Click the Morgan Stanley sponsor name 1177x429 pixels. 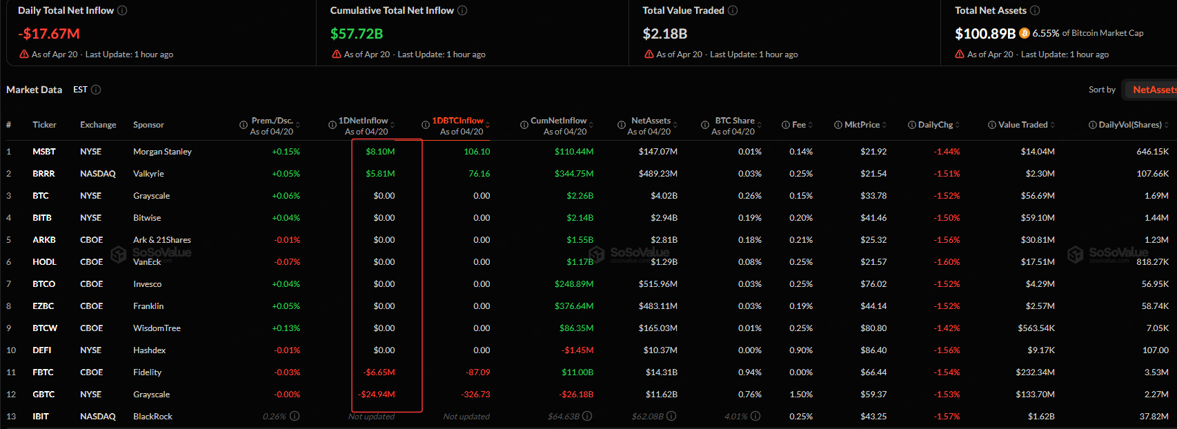pyautogui.click(x=162, y=151)
